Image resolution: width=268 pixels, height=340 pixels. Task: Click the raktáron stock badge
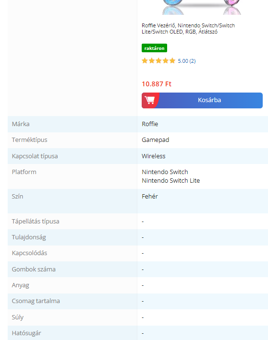(x=155, y=48)
